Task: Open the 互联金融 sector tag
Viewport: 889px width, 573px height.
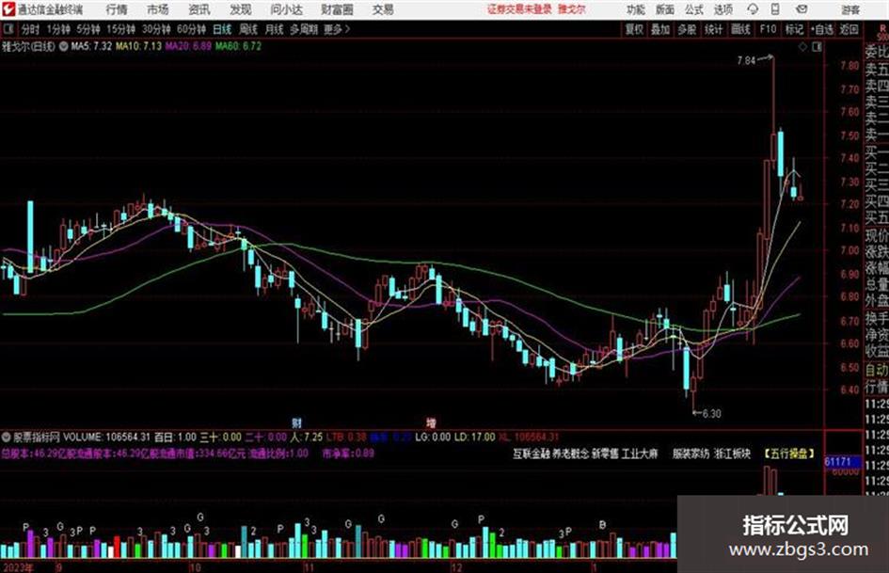Action: pyautogui.click(x=532, y=454)
